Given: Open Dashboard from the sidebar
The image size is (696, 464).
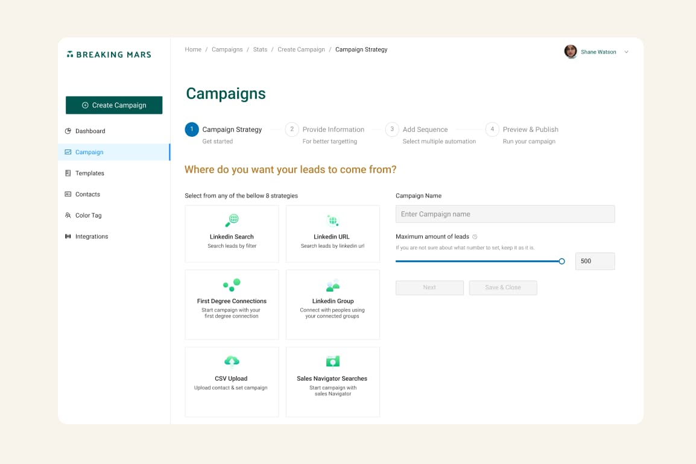Looking at the screenshot, I should point(90,131).
